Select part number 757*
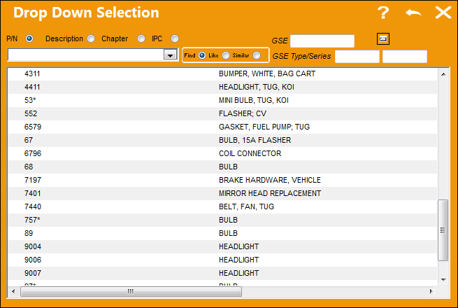The image size is (458, 308). [x=32, y=220]
